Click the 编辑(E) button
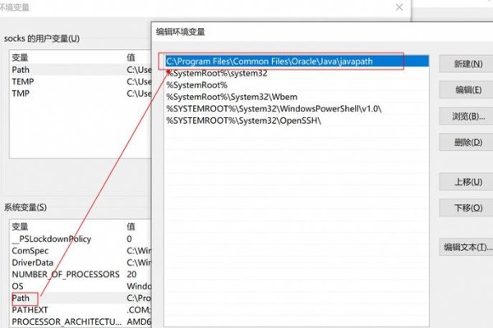 [466, 90]
